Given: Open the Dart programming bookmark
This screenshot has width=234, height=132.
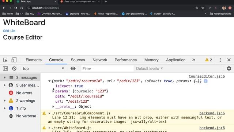Looking at the screenshot, I should (x=134, y=14).
